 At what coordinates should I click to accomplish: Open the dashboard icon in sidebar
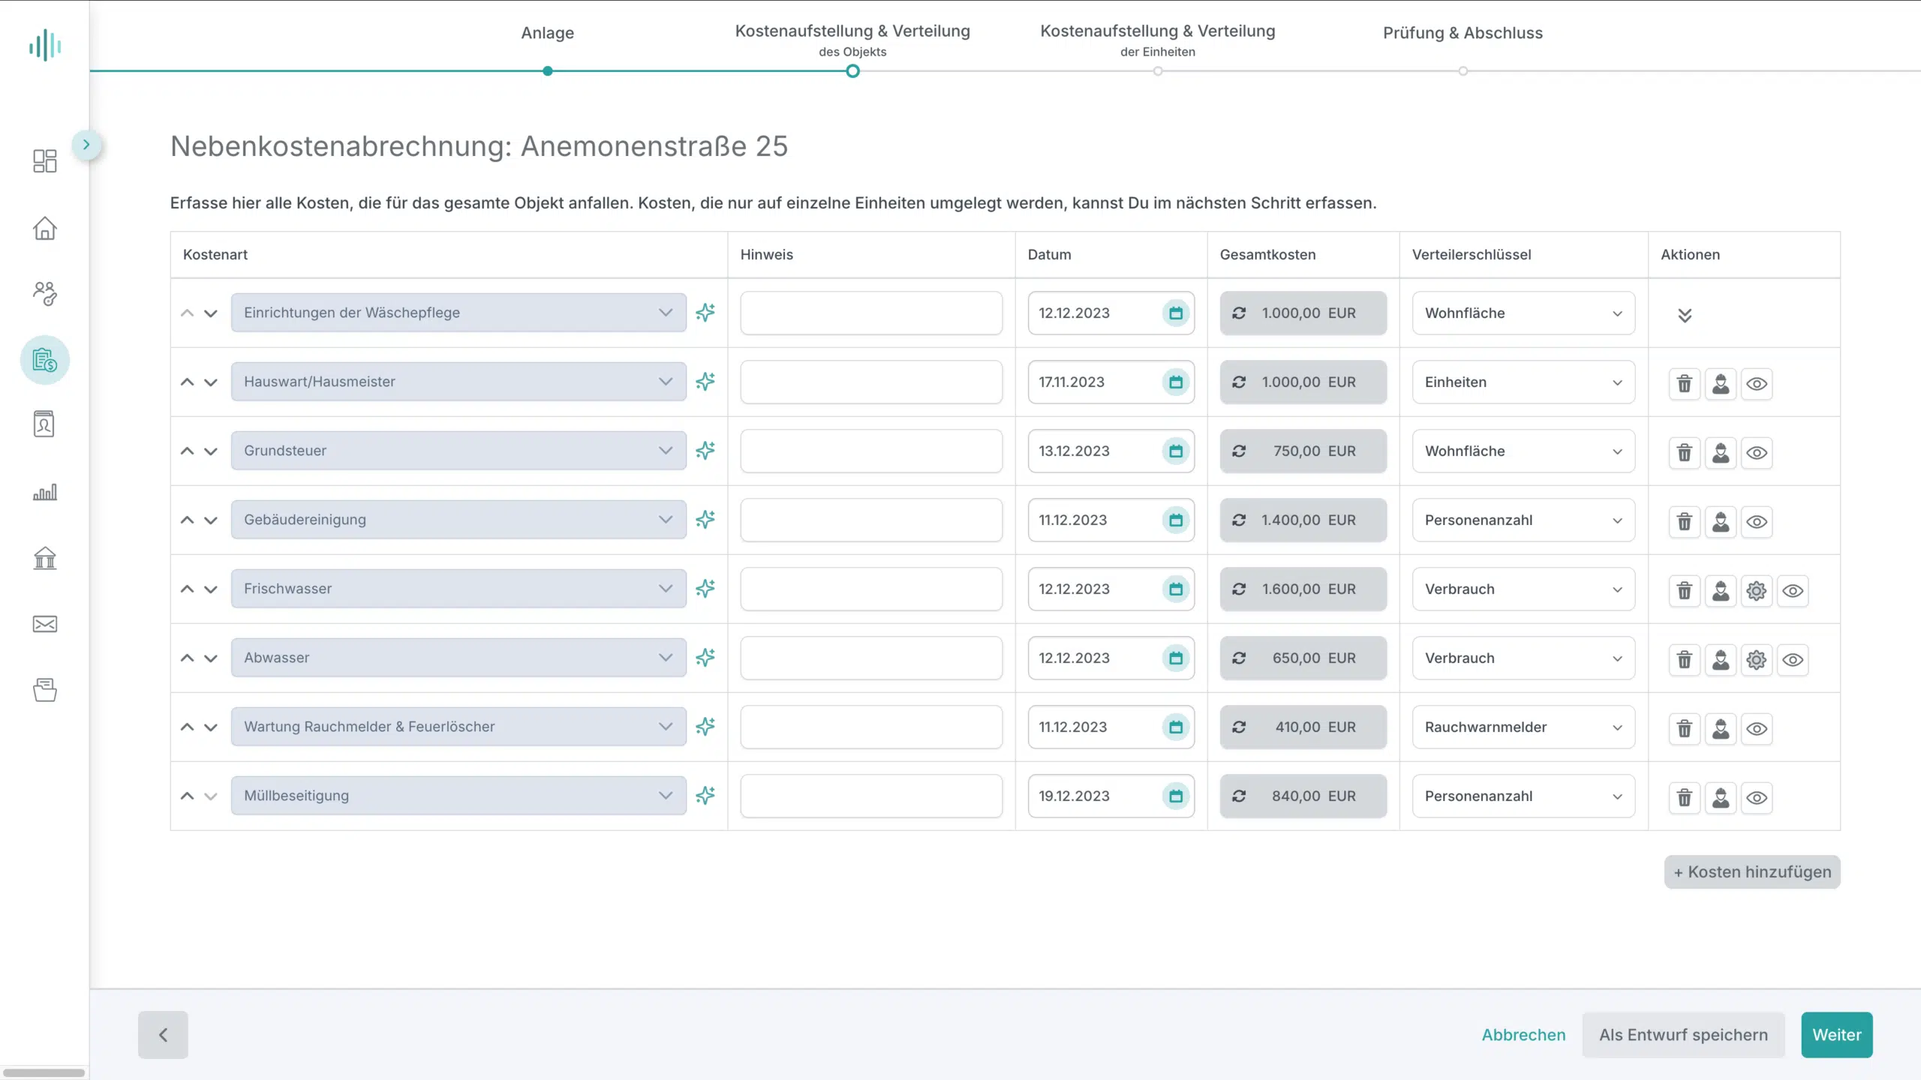pos(45,160)
